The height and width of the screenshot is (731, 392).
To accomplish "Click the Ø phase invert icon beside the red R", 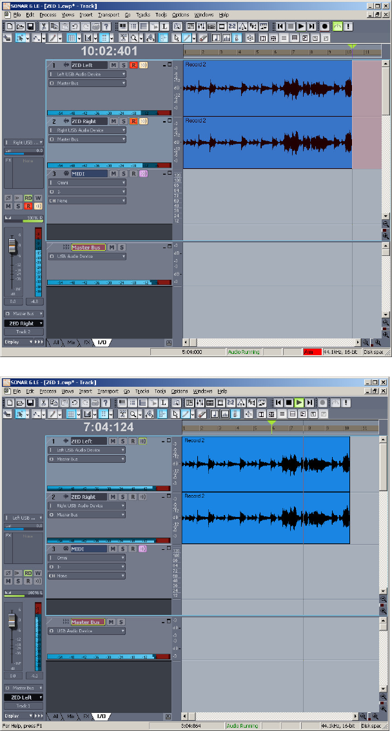I will [8, 198].
